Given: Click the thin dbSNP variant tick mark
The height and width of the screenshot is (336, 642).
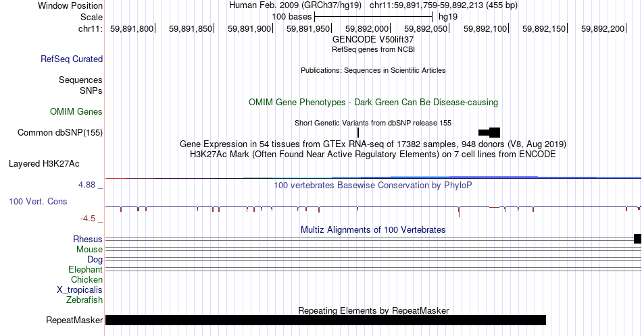Looking at the screenshot, I should [x=358, y=132].
